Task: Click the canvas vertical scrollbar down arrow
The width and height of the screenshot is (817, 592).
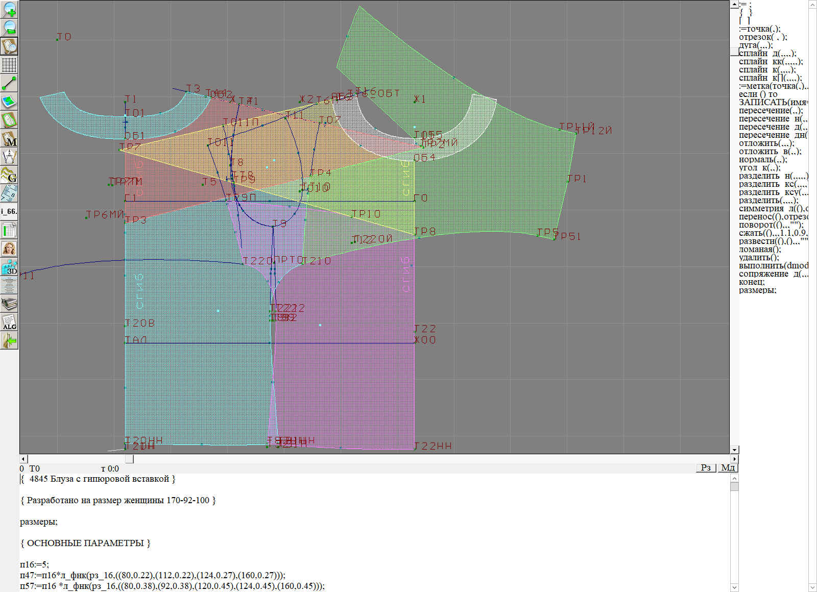Action: point(734,450)
